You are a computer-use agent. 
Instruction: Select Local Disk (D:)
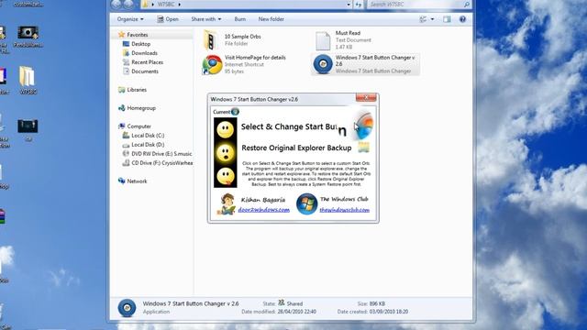click(x=148, y=145)
